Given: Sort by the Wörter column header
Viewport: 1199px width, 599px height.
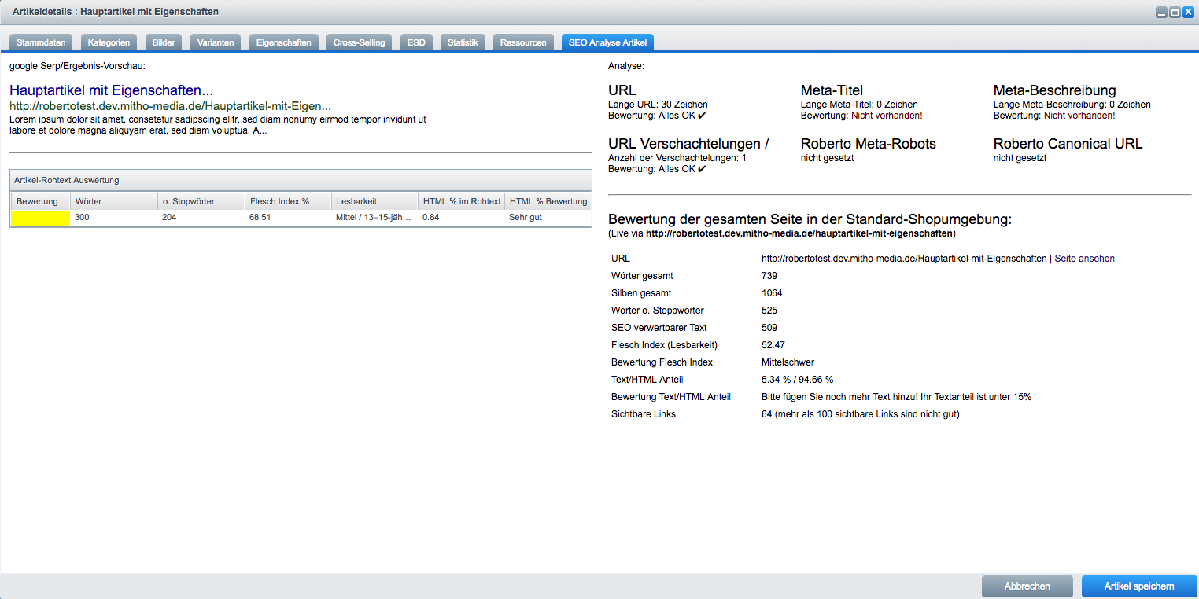Looking at the screenshot, I should point(114,201).
